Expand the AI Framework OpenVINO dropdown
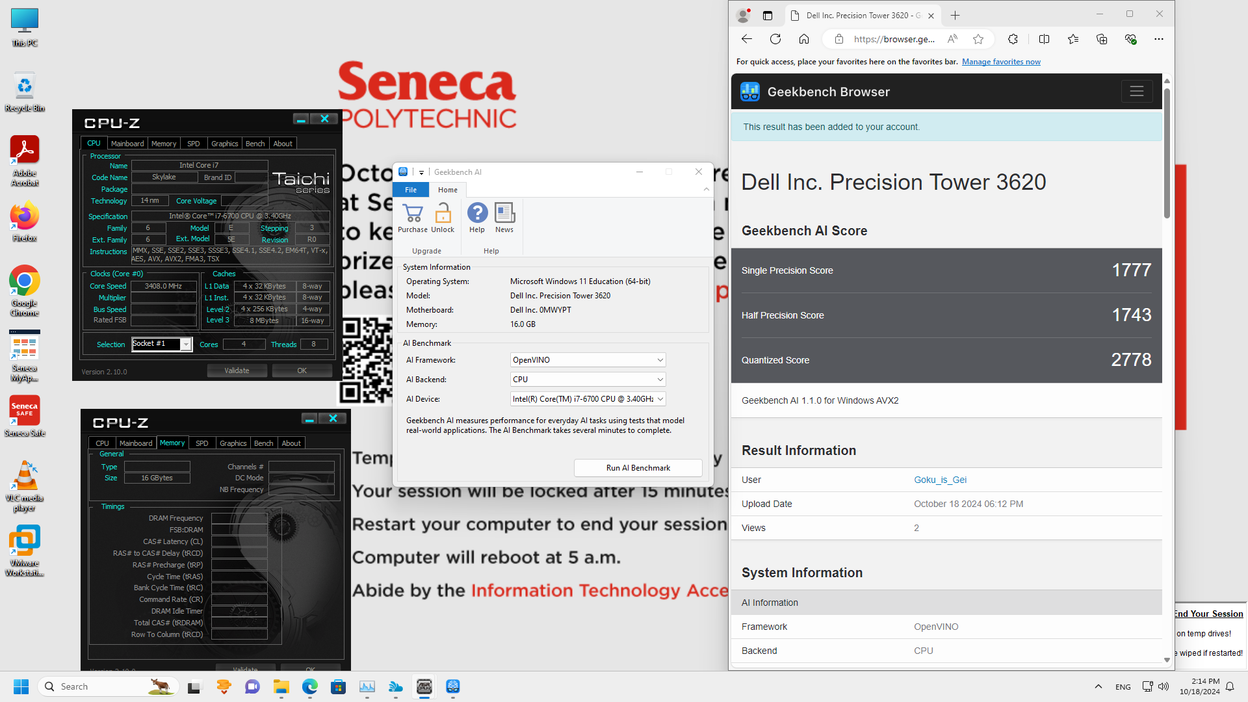1248x702 pixels. point(660,360)
